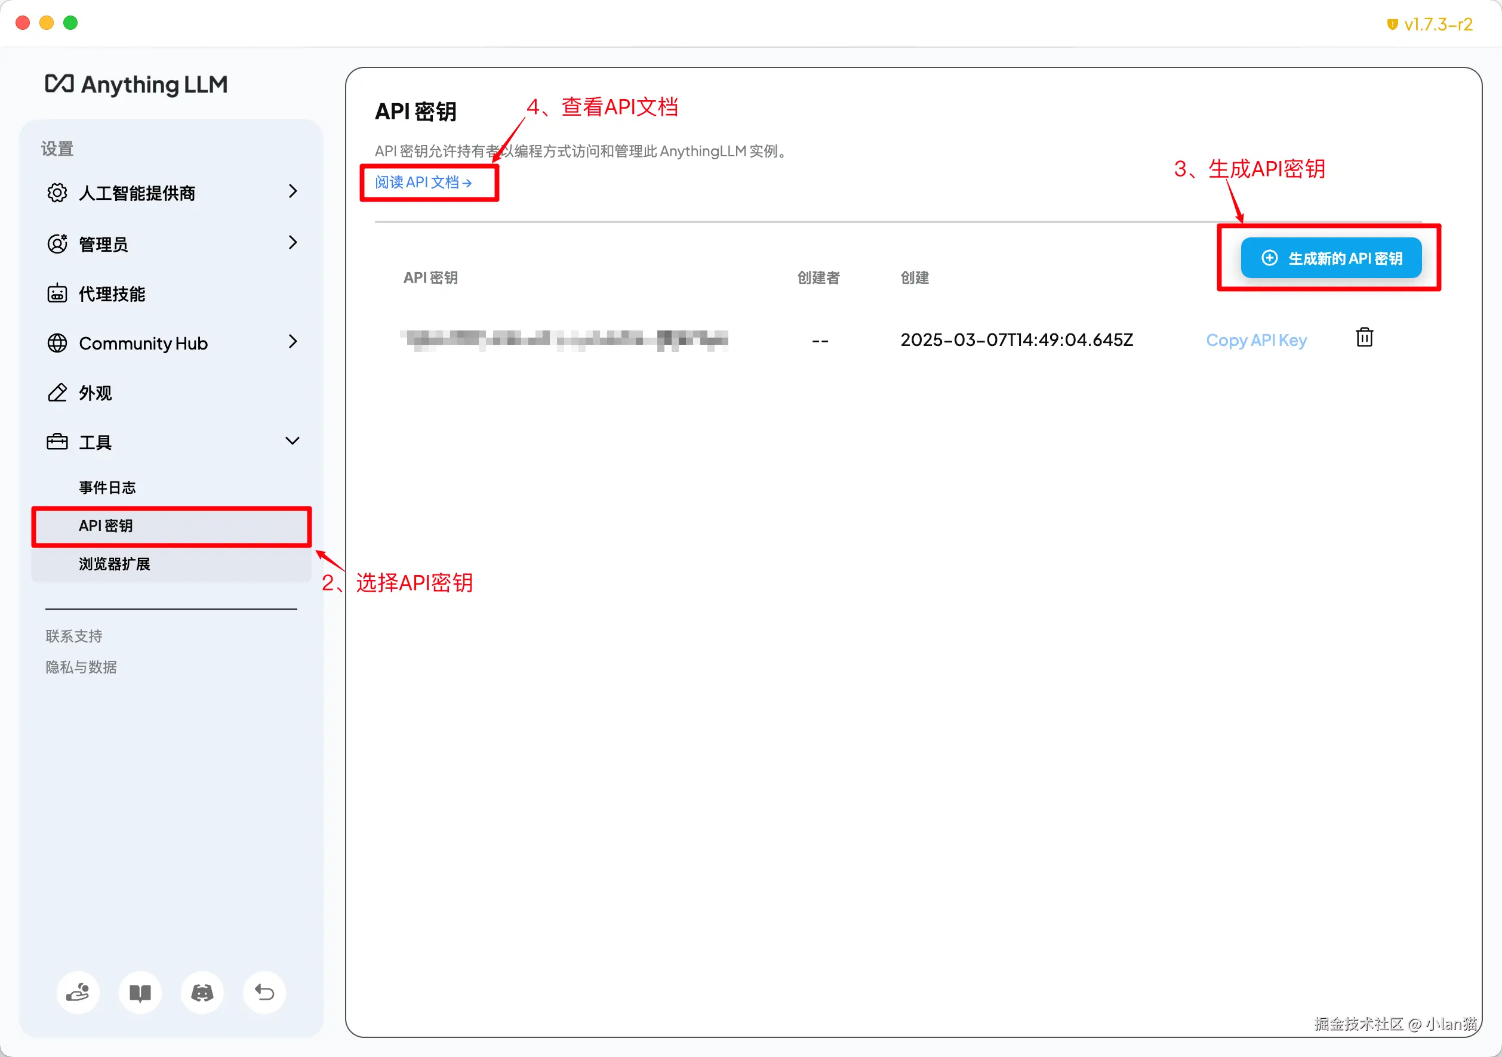
Task: Click Copy API Key link
Action: tap(1256, 340)
